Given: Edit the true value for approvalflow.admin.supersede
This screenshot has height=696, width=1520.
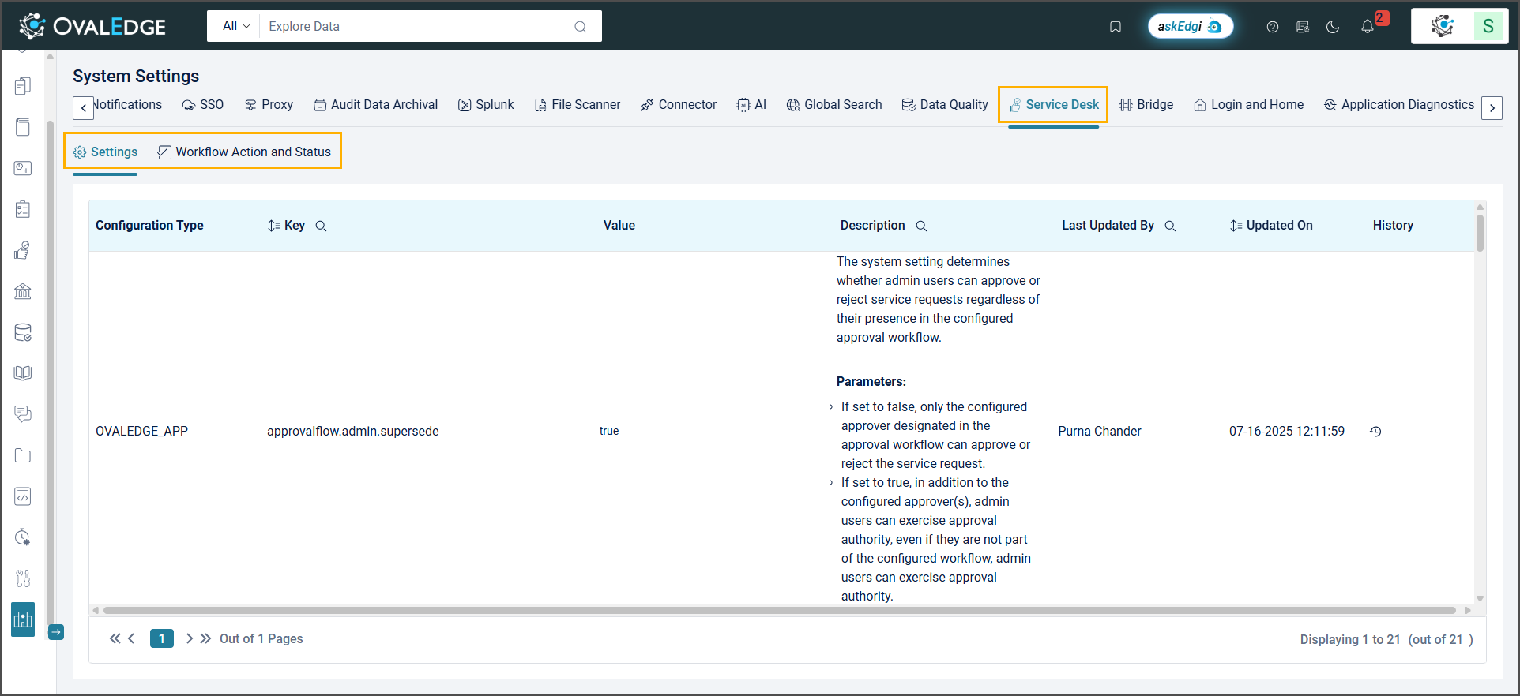Looking at the screenshot, I should click(x=608, y=432).
